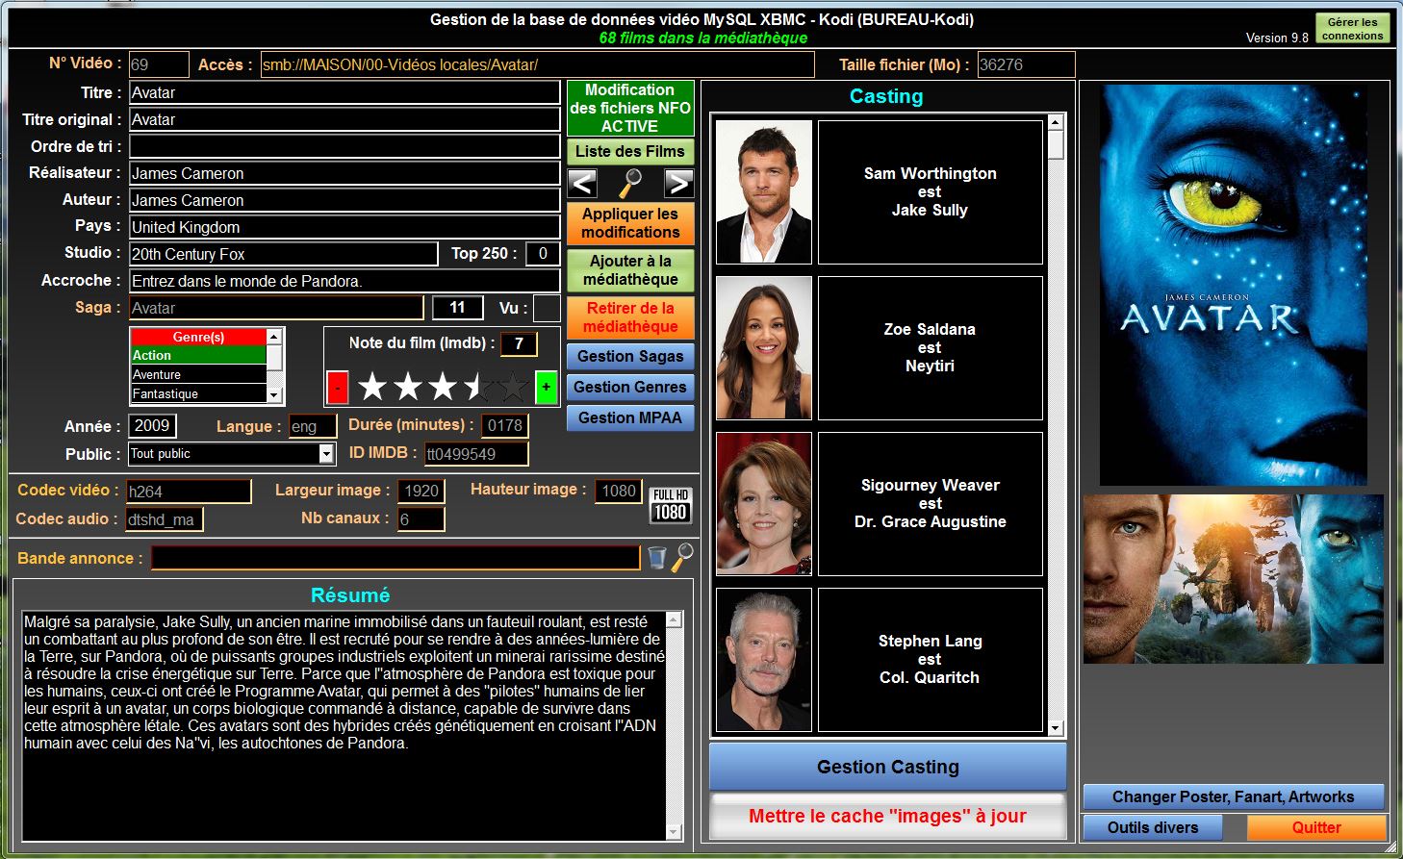Click Ajouter à la médiathèque
This screenshot has width=1403, height=859.
pyautogui.click(x=630, y=270)
